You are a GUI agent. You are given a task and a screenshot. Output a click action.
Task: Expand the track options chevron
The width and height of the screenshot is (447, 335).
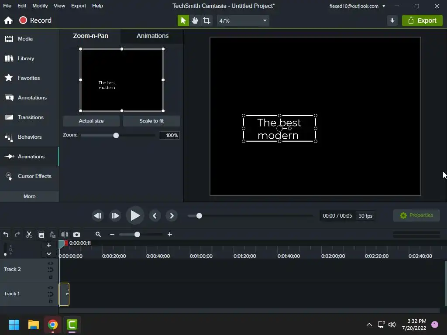[x=49, y=254]
